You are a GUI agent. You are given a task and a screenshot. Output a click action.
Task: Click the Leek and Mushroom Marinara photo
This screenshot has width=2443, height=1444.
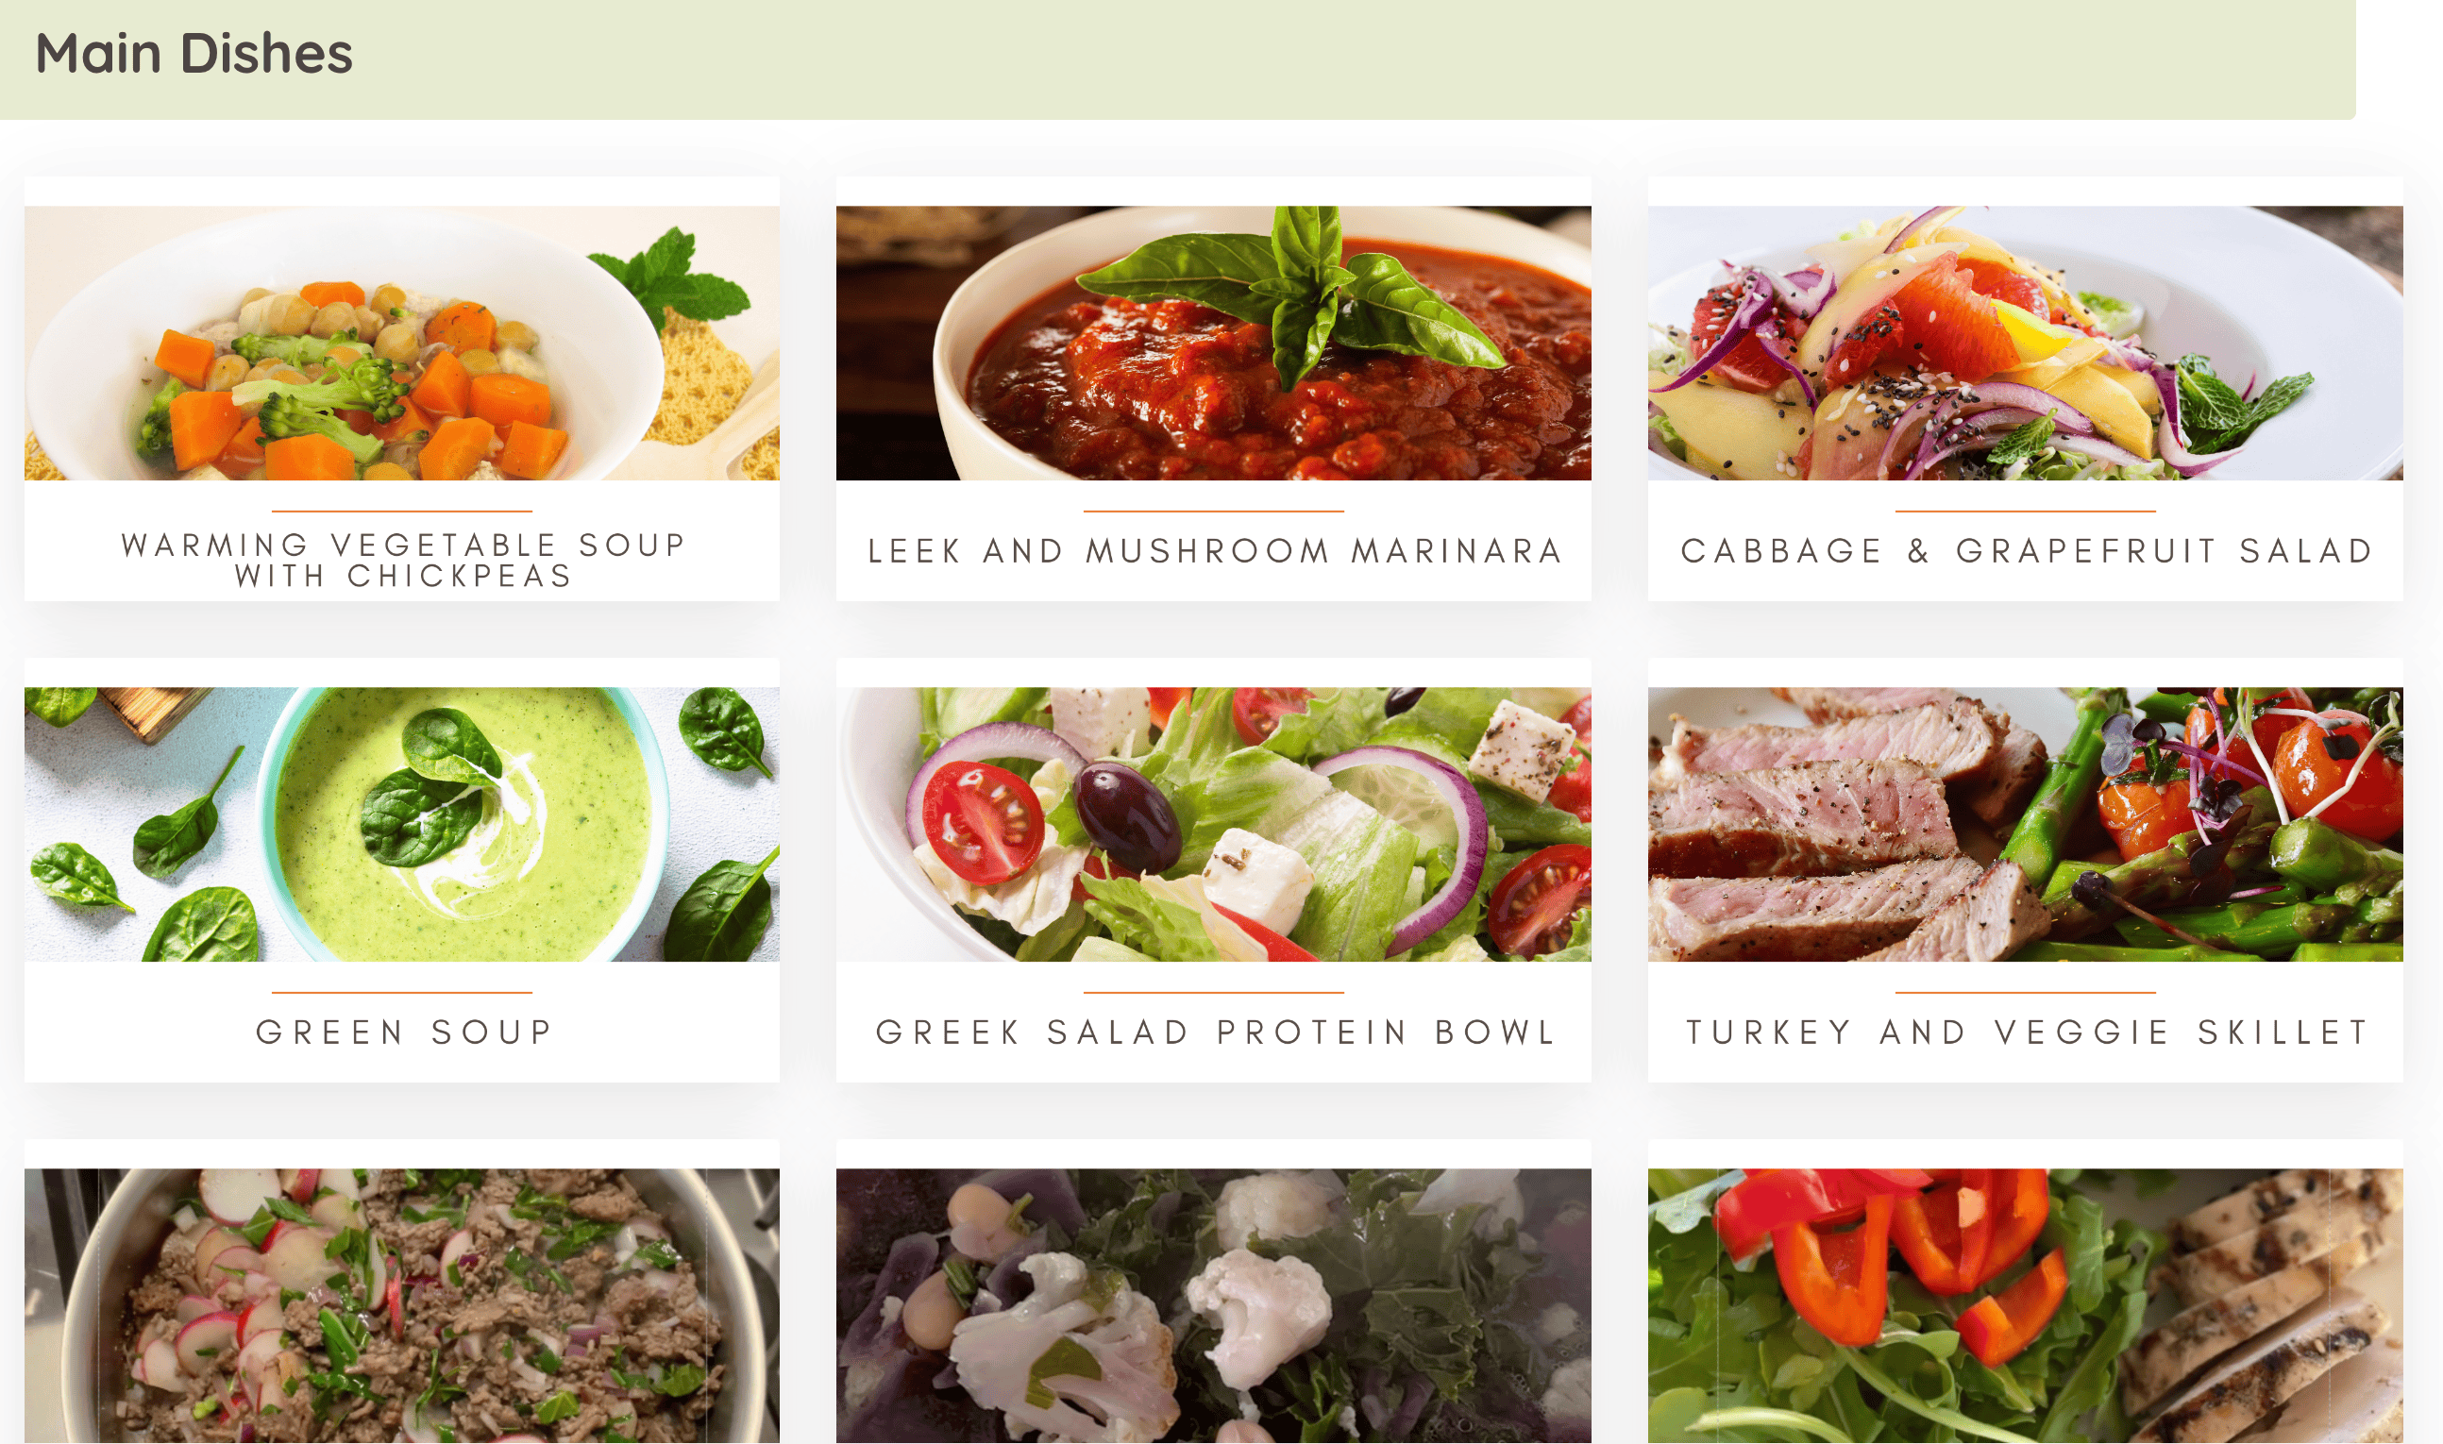1213,343
